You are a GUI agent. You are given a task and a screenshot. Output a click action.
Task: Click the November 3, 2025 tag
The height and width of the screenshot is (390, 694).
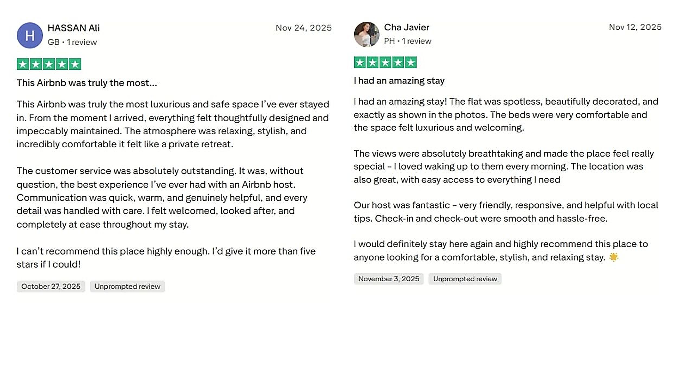(388, 279)
